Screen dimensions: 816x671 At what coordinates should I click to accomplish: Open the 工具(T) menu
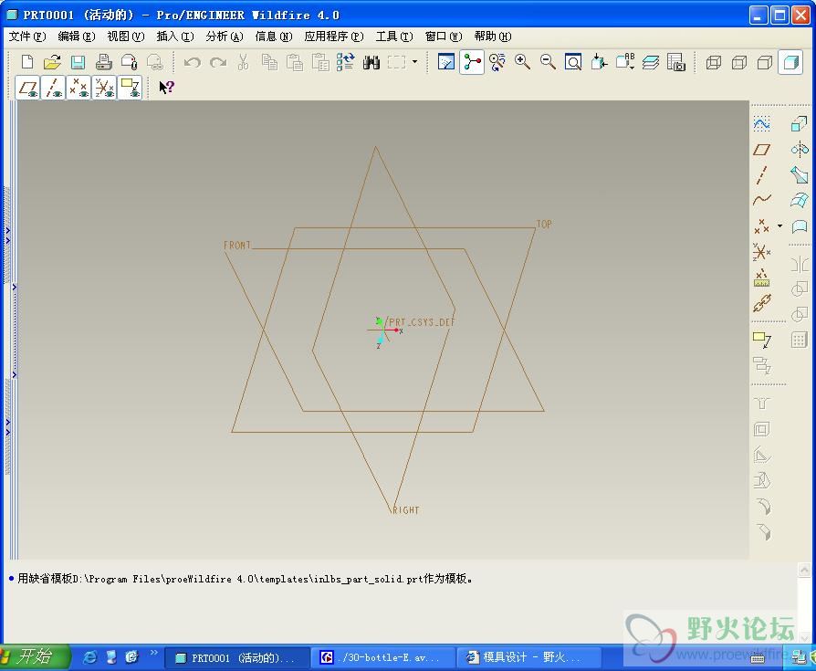[x=394, y=37]
